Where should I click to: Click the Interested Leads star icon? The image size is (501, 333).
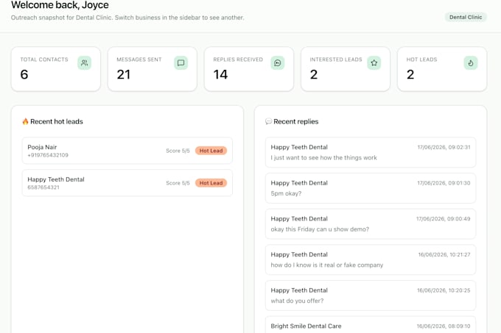(374, 62)
